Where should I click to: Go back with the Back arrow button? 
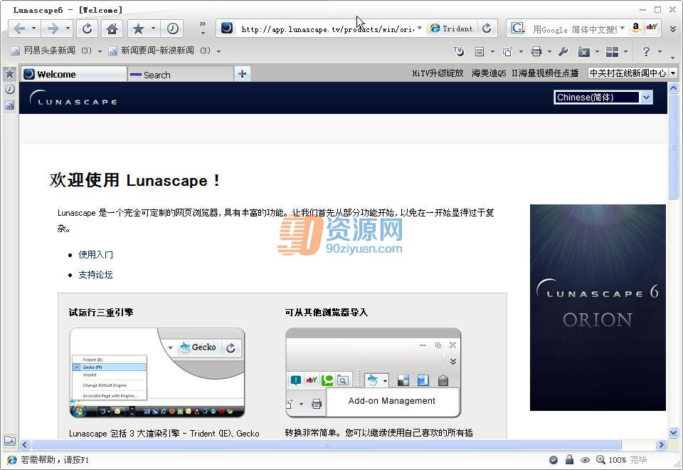coord(18,28)
